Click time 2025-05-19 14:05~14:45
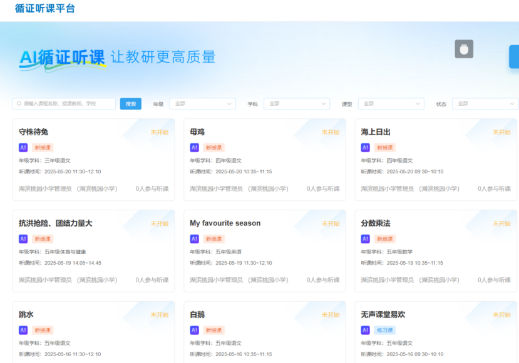This screenshot has width=519, height=363. pos(73,263)
